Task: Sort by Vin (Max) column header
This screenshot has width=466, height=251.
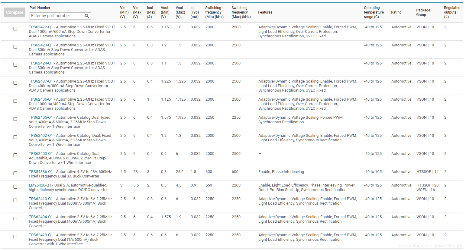Action: pos(138,12)
